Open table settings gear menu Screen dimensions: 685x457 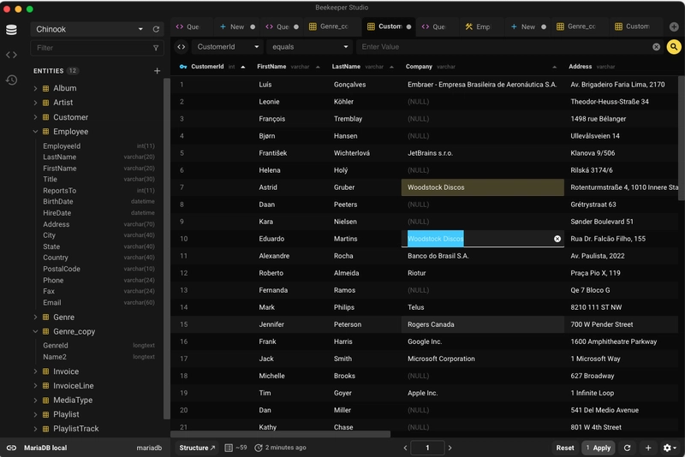(670, 448)
